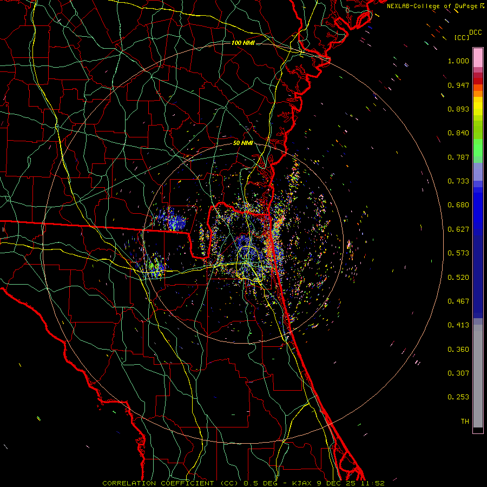
Task: Select the 0.467 legend value
Action: pos(458,301)
